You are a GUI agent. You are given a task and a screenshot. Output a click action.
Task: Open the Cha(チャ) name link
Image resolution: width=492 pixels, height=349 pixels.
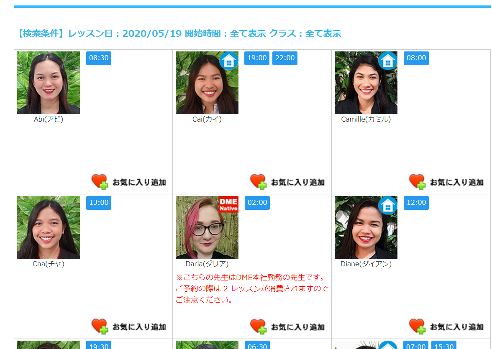pos(49,264)
